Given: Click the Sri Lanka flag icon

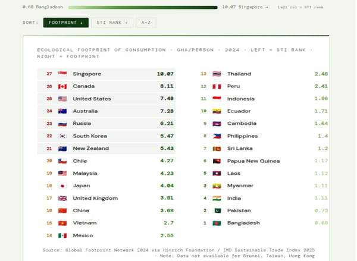Looking at the screenshot, I should coord(217,149).
